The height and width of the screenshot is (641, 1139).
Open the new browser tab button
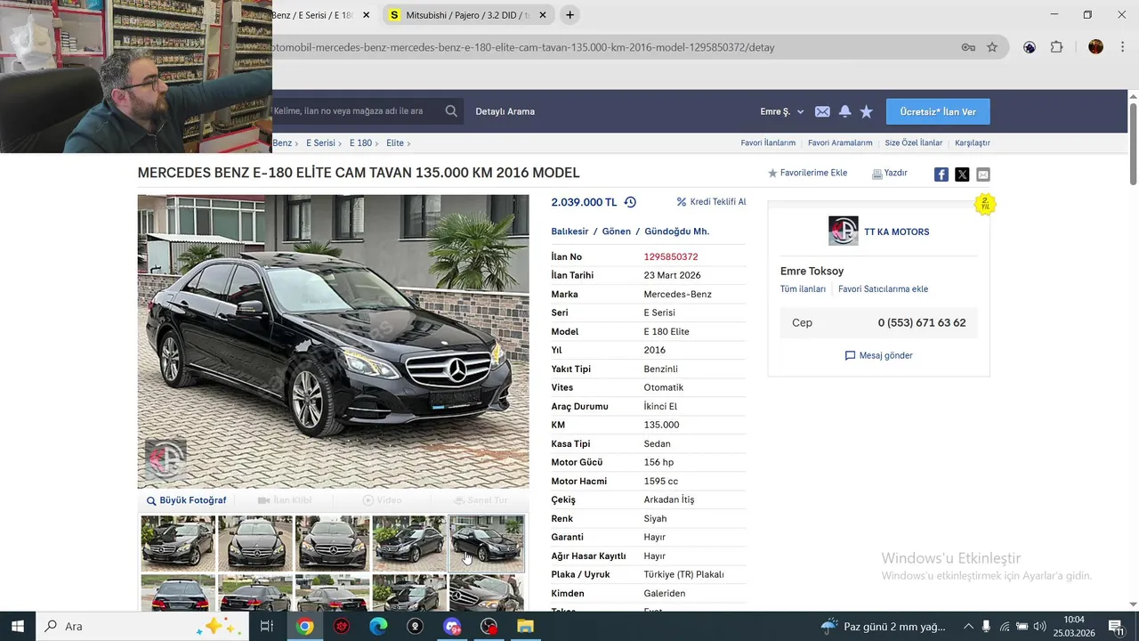pos(569,15)
